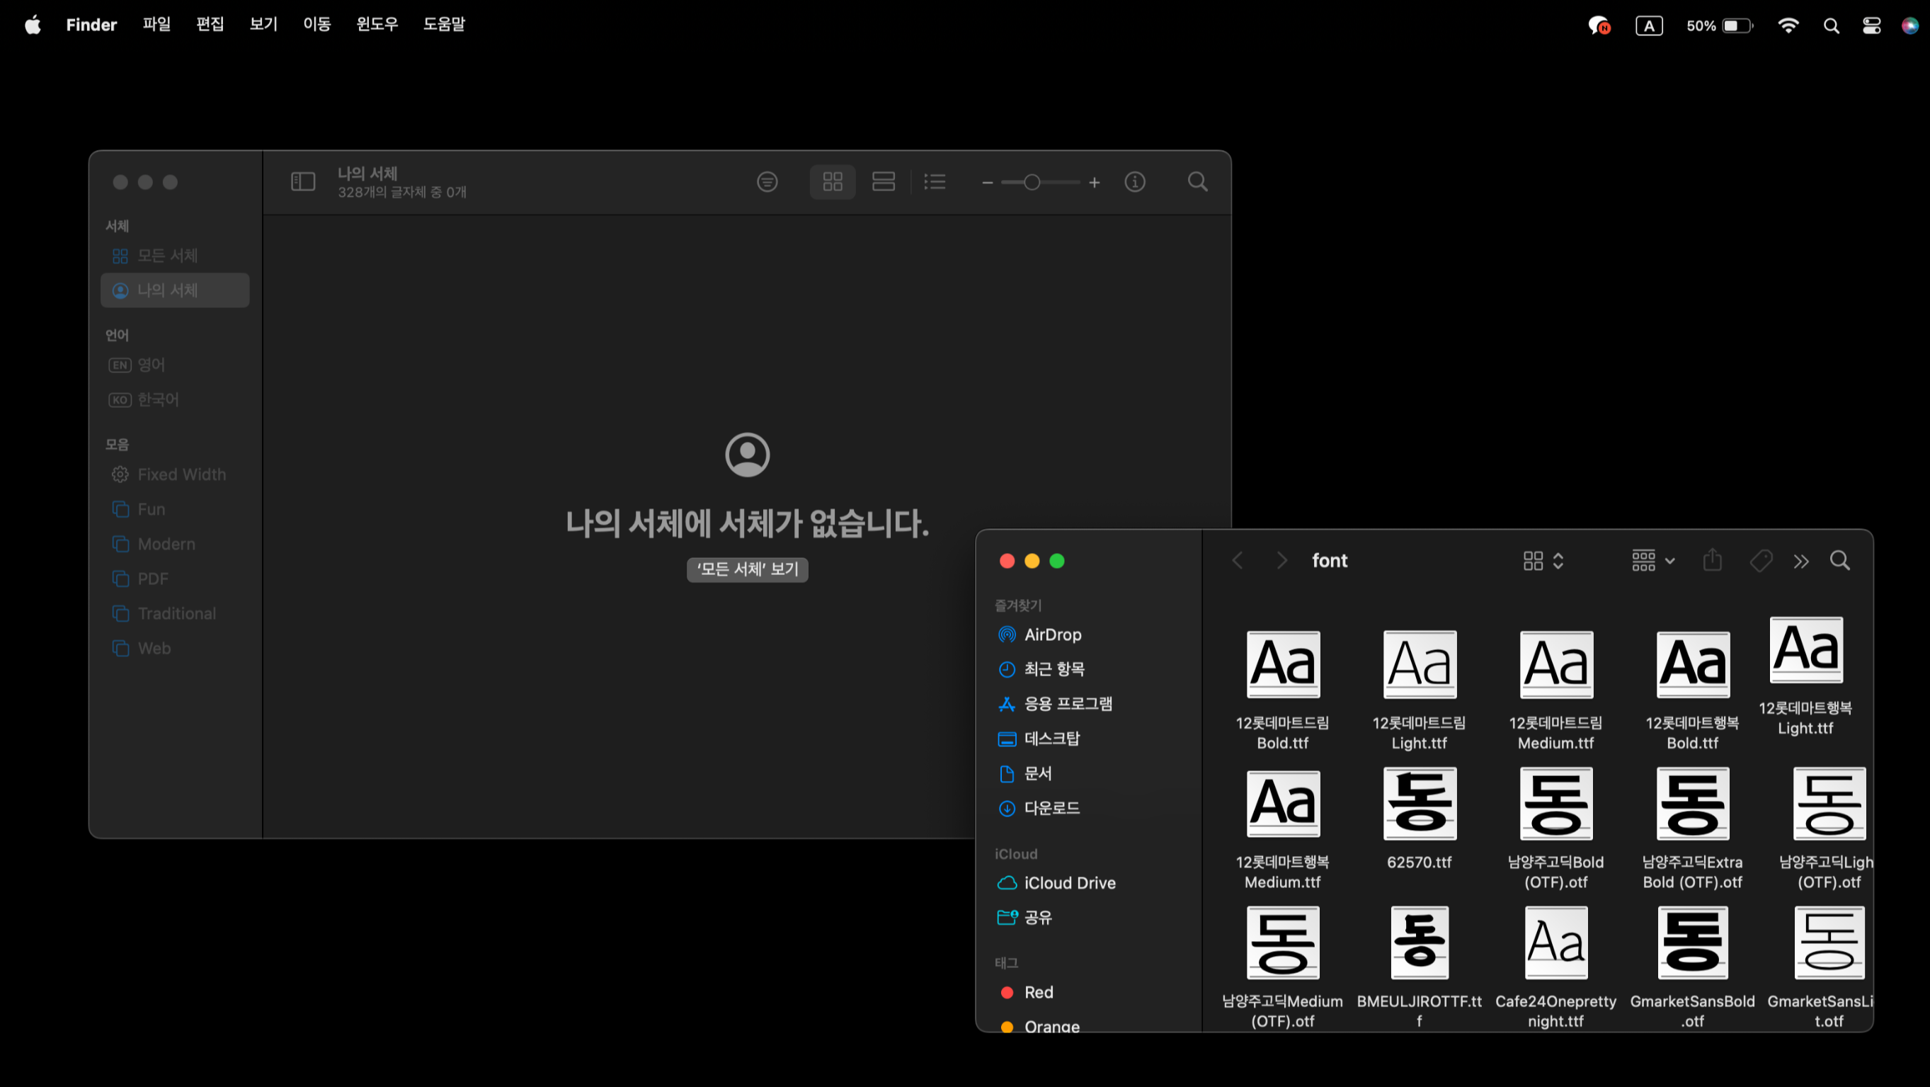Switch Font Book to list view
The height and width of the screenshot is (1087, 1930).
pos(935,181)
